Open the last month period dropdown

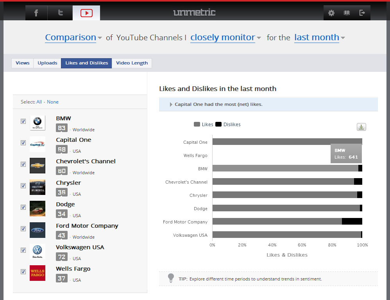(x=320, y=37)
